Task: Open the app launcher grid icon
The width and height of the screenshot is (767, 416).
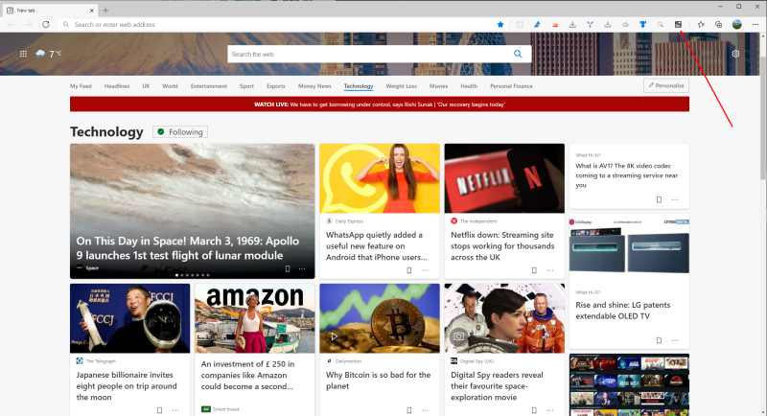Action: click(x=23, y=54)
